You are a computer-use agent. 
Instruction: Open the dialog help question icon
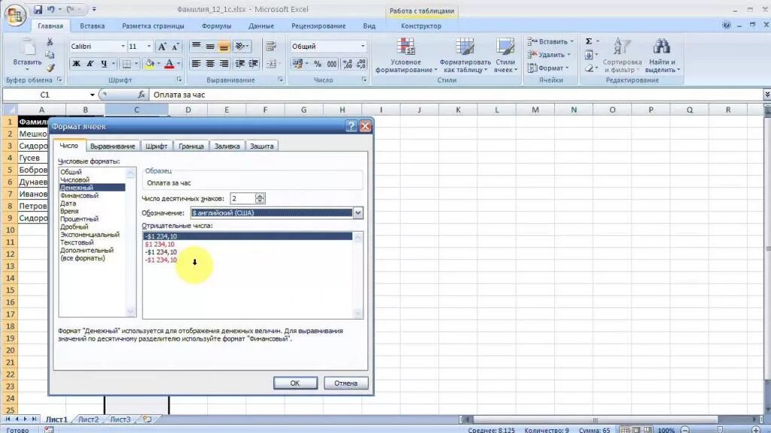351,126
